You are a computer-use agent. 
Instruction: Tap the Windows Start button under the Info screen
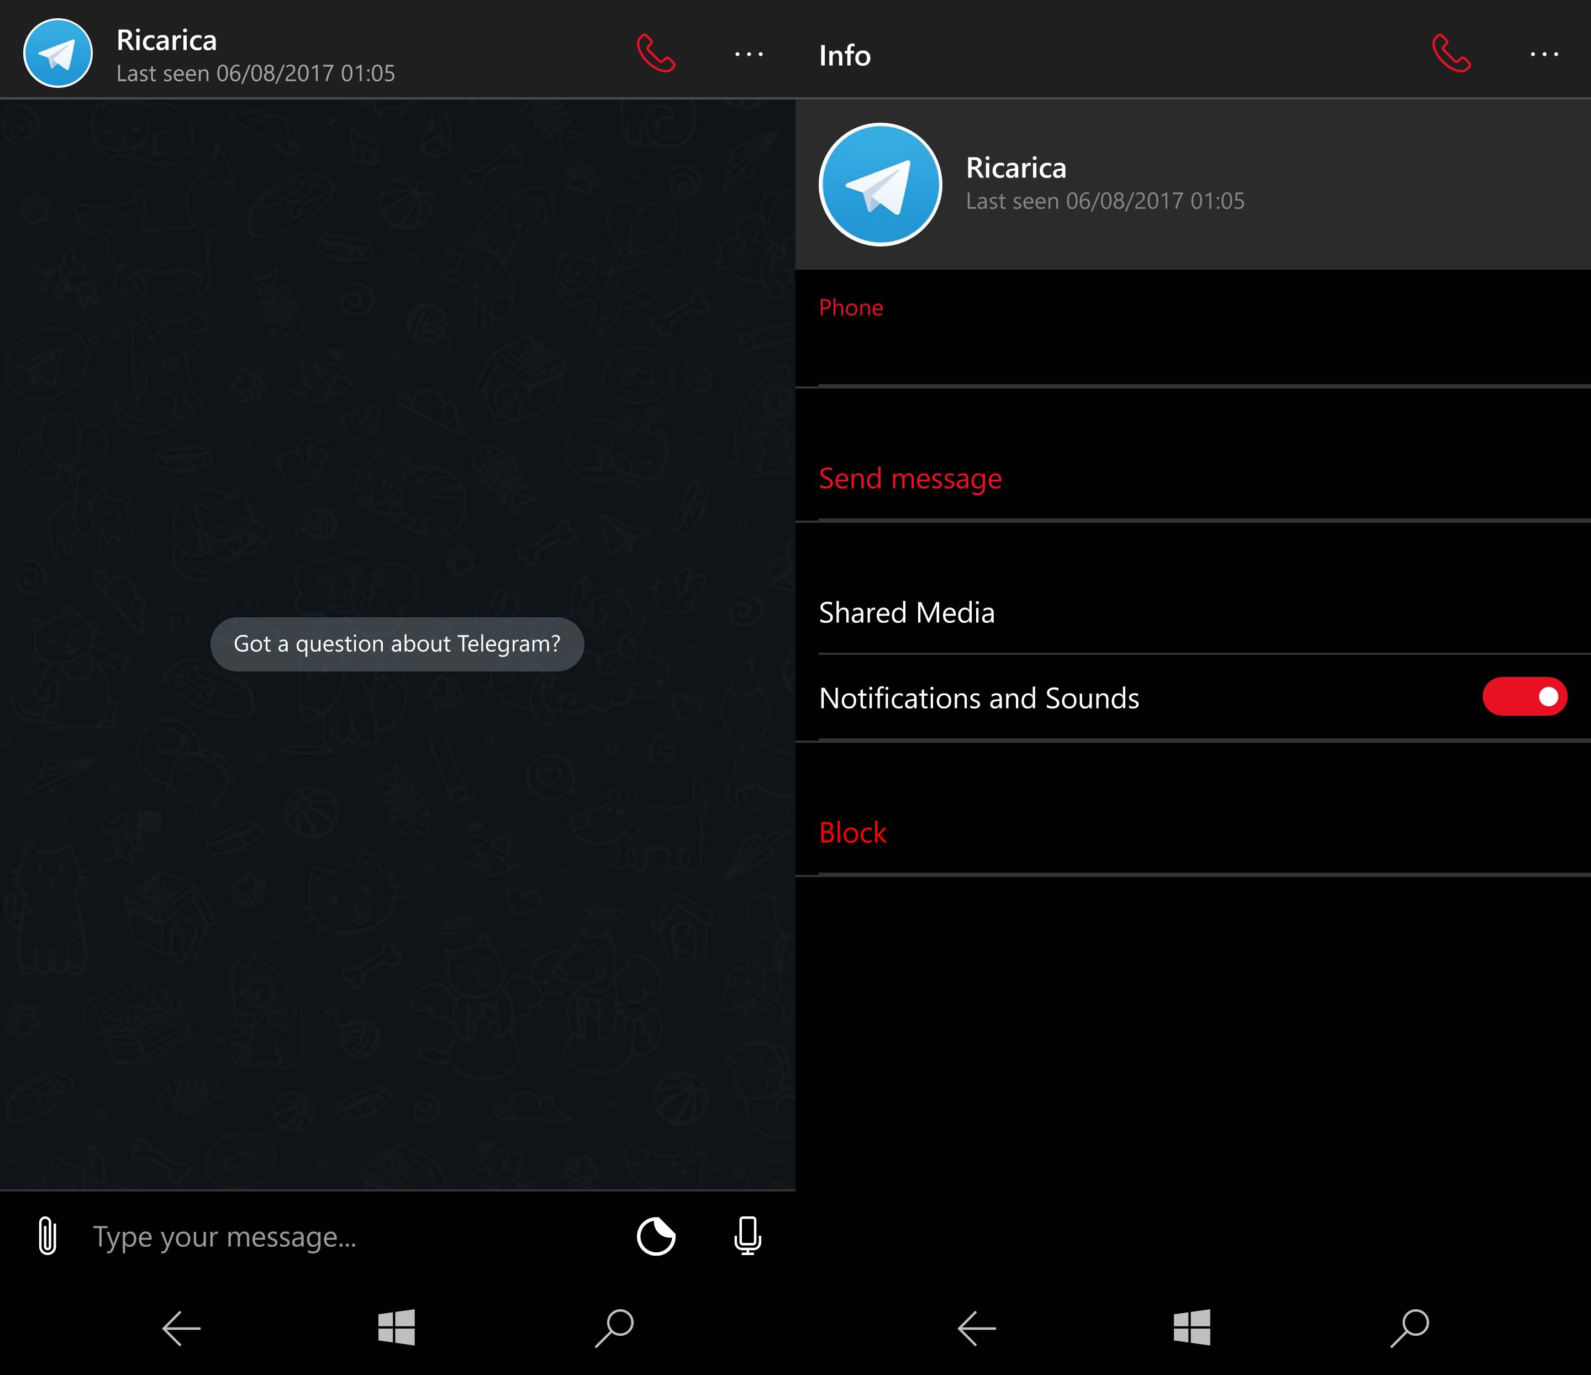coord(1192,1327)
